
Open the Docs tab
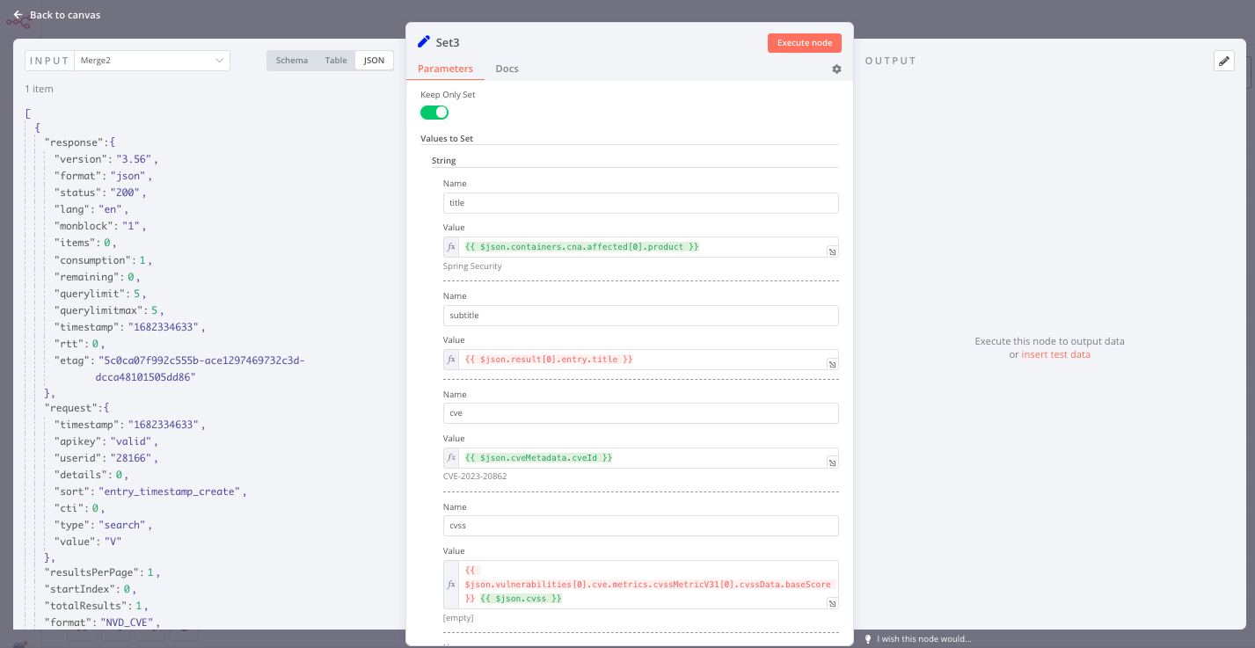(x=507, y=69)
